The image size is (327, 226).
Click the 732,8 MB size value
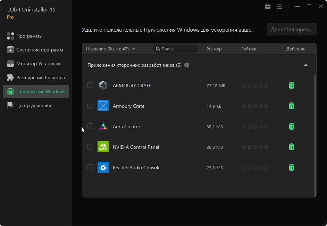click(216, 86)
